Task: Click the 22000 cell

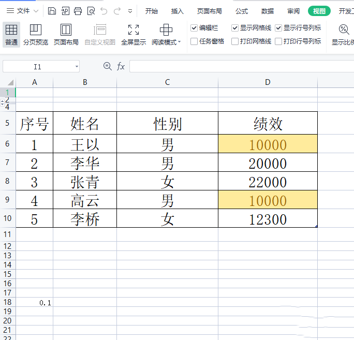Action: [x=268, y=181]
